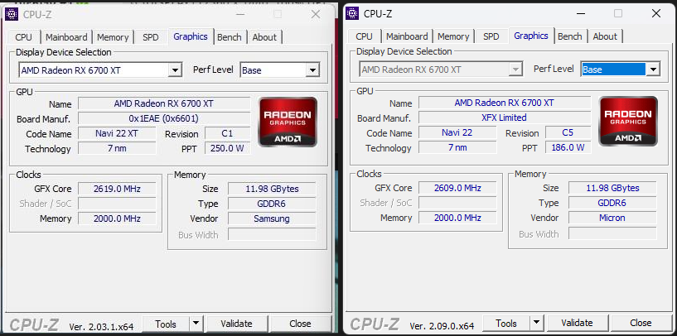Click empty Bus Width field in left window
Viewport: 677px width, 336px height.
pyautogui.click(x=272, y=235)
